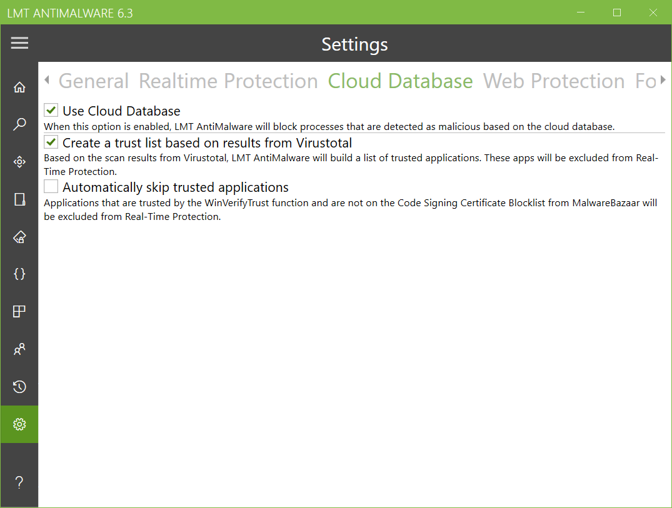Click the grid blocks sidebar icon
The image size is (672, 508).
click(19, 311)
